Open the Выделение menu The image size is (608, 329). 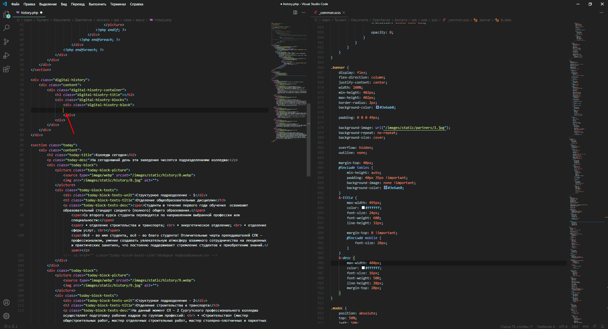(48, 4)
